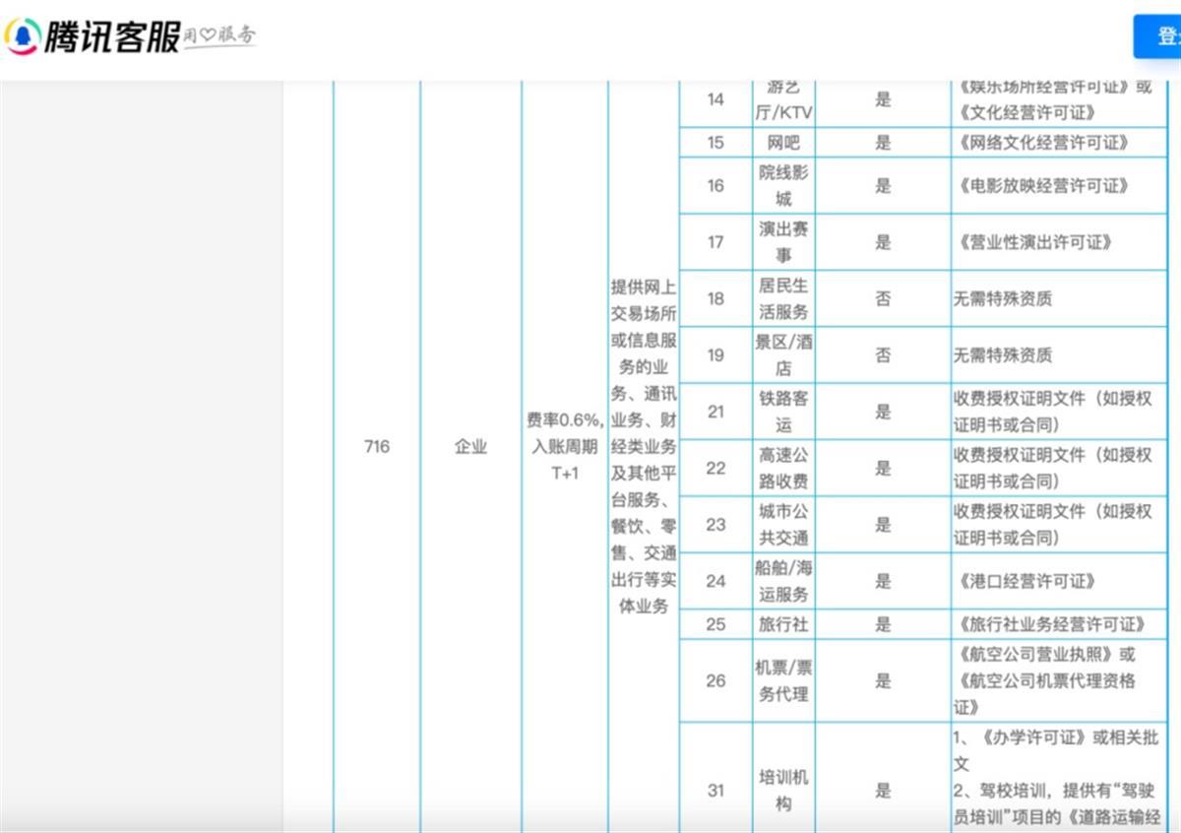Image resolution: width=1181 pixels, height=833 pixels.
Task: Select the 企业 cell in the table
Action: [x=470, y=446]
